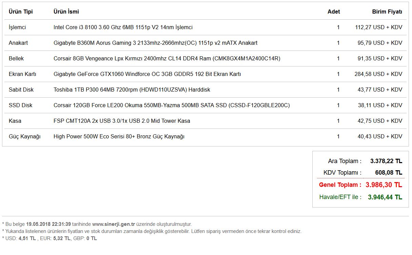This screenshot has width=412, height=255.
Task: Click the 284,58 USD + KDV unit price
Action: click(378, 74)
